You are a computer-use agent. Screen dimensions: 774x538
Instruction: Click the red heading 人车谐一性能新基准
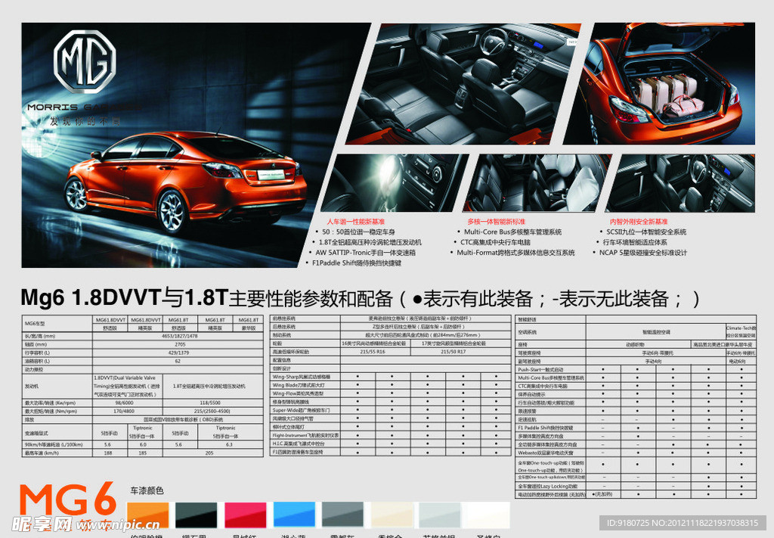[x=355, y=222]
